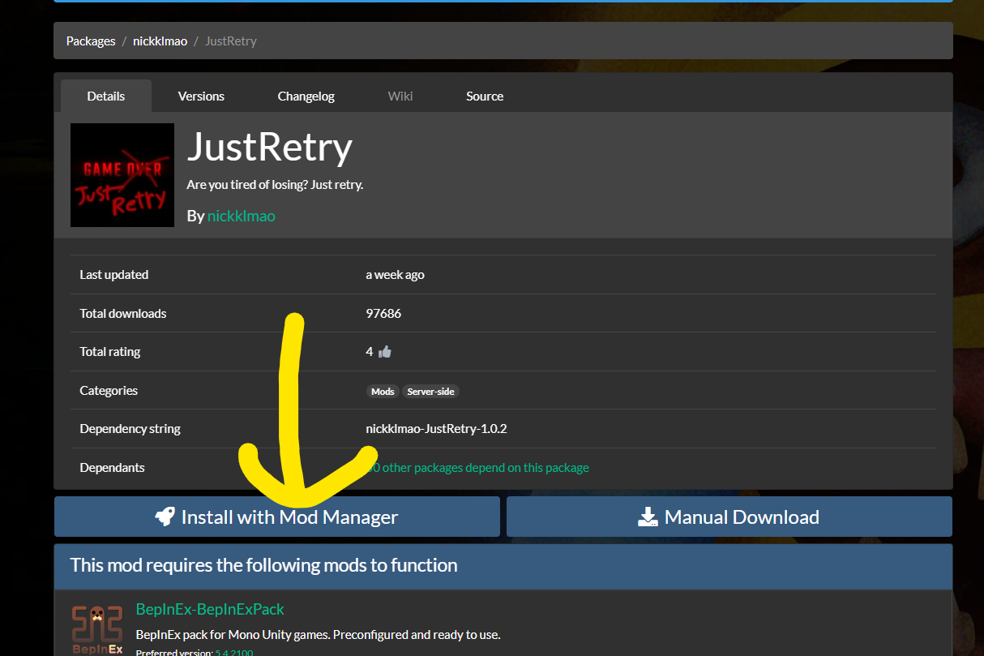Click the rocket icon on install button
Image resolution: width=984 pixels, height=656 pixels.
click(165, 517)
